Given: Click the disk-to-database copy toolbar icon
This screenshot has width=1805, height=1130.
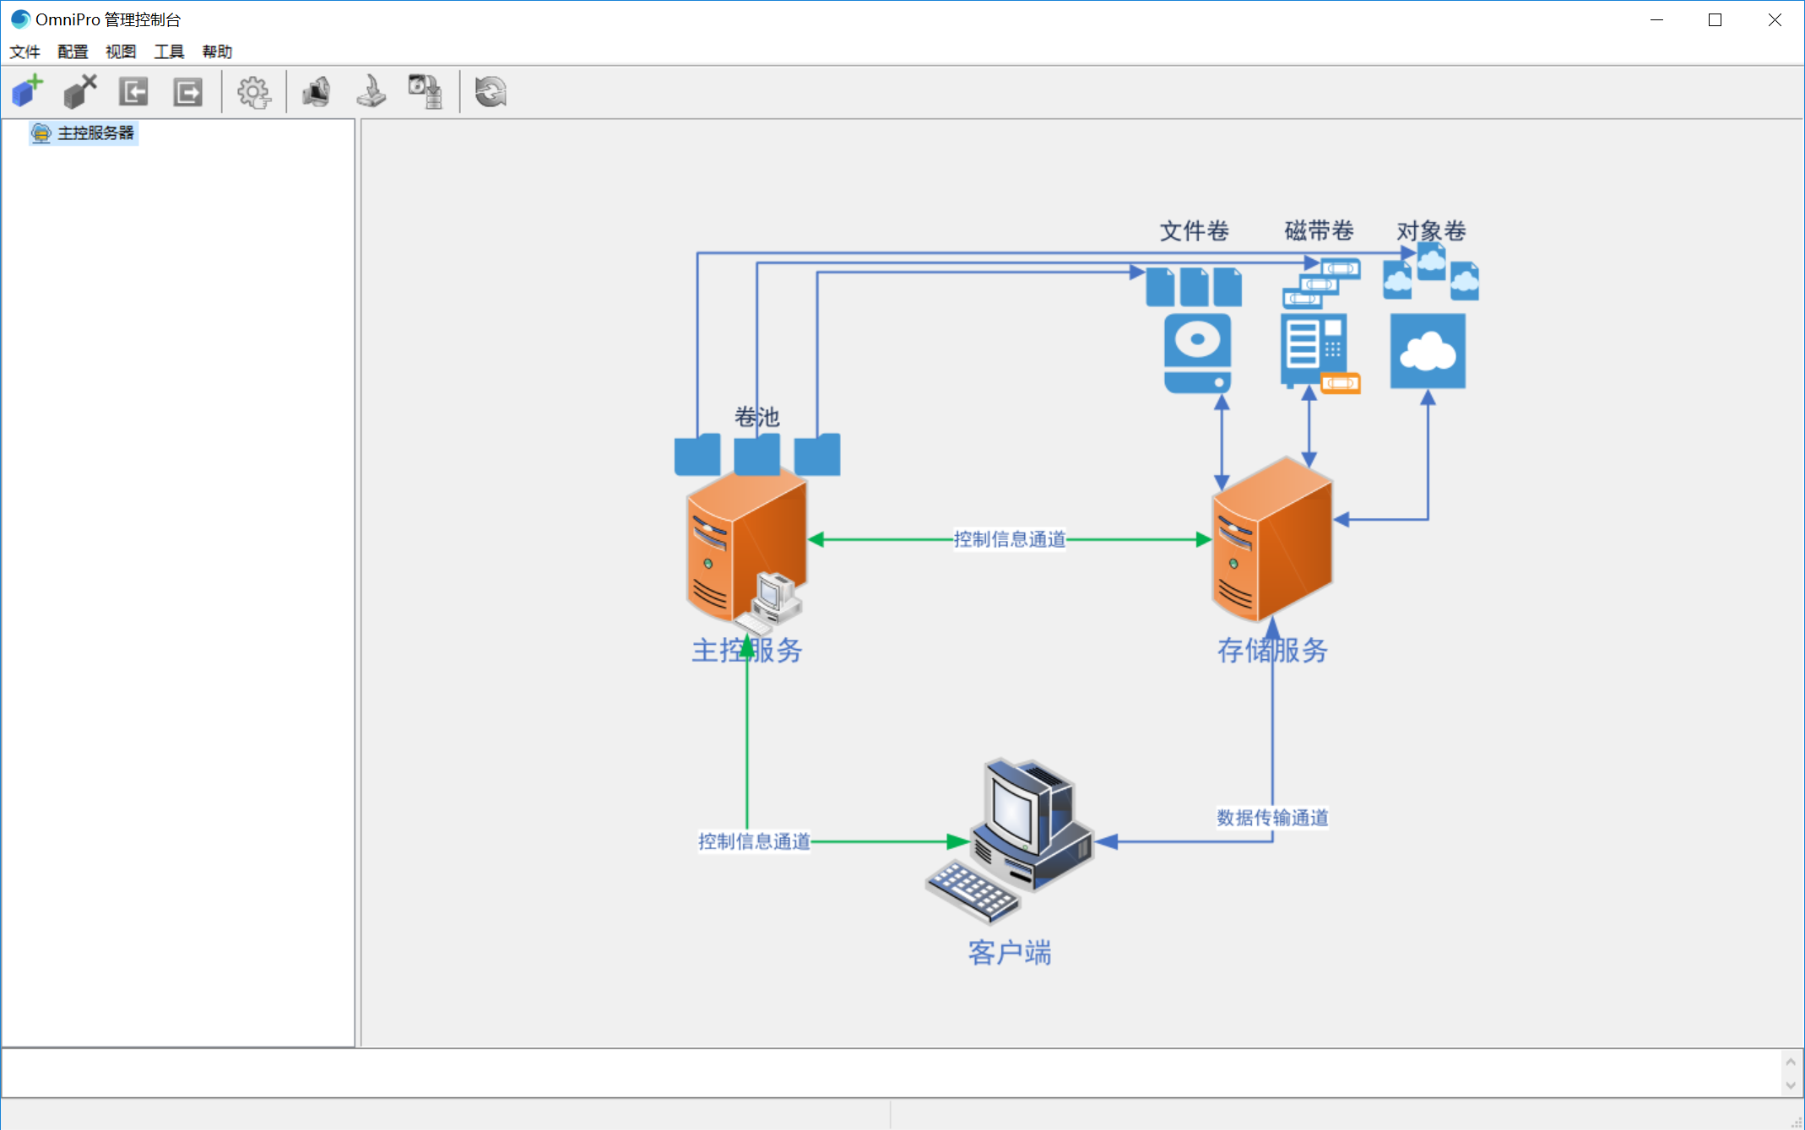Looking at the screenshot, I should [426, 91].
